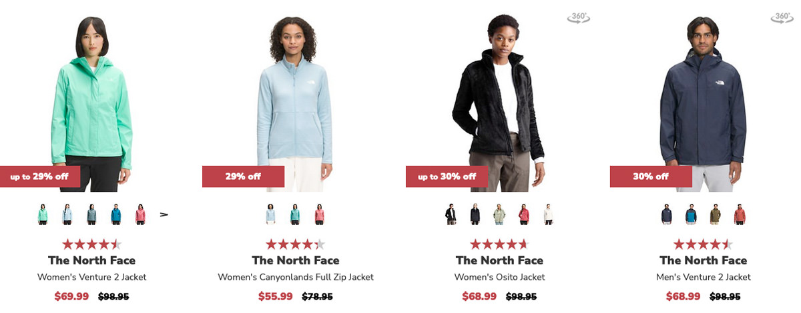Open Men's Venture 2 Jacket product link
Image resolution: width=801 pixels, height=313 pixels.
point(704,277)
